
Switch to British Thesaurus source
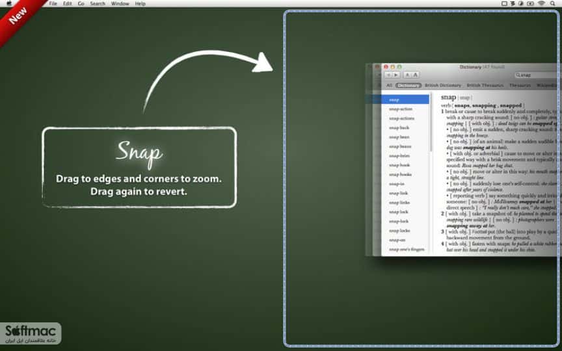485,85
